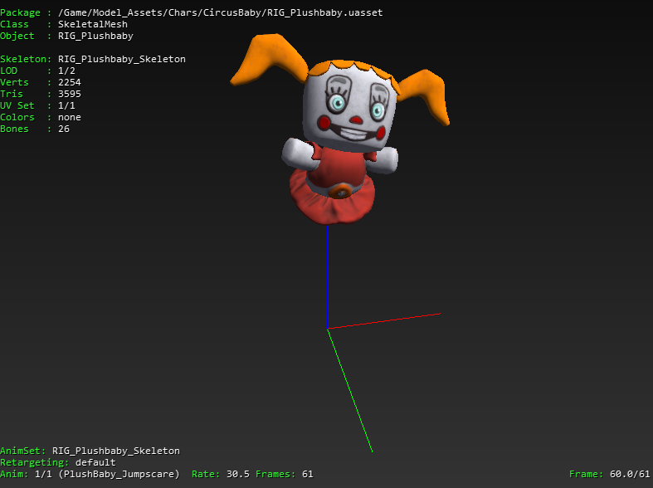Click the AnimSet value RIG_Plushbaby_Skeleton at bottom
Screen dimensions: 653x488
[x=116, y=451]
